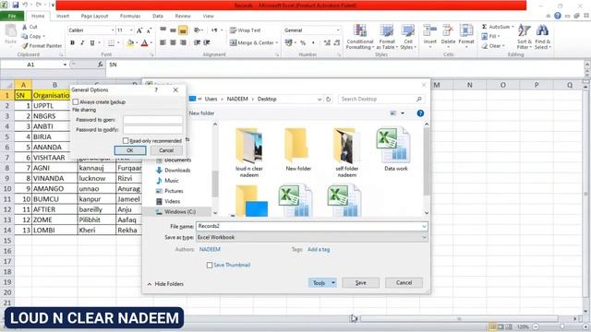Enable Always create backup checkbox
Viewport: 591px width, 332px height.
(76, 102)
